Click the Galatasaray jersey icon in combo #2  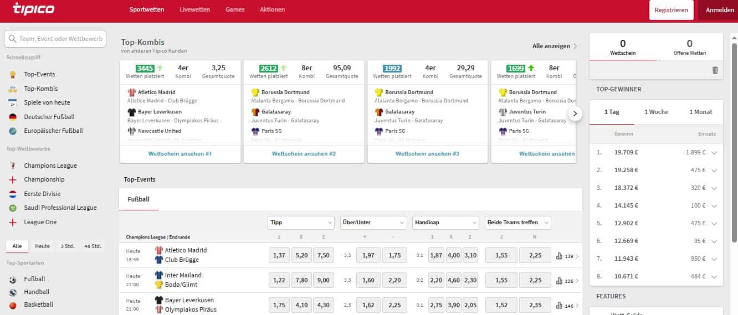[255, 112]
